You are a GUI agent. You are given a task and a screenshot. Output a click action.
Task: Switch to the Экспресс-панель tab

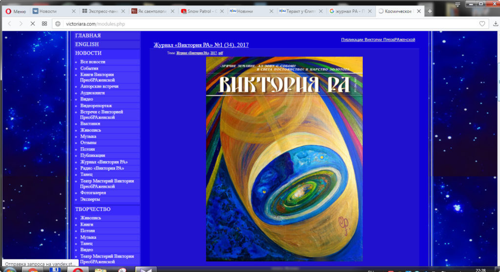click(x=100, y=11)
